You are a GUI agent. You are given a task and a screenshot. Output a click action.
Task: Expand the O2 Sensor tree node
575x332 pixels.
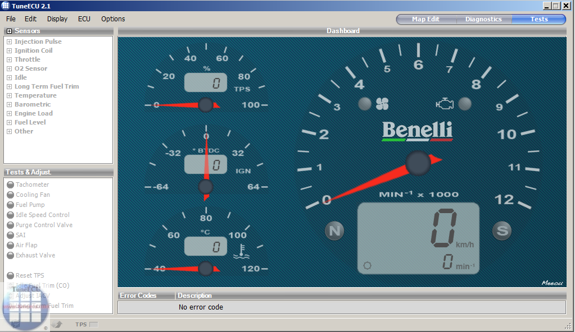(x=9, y=68)
